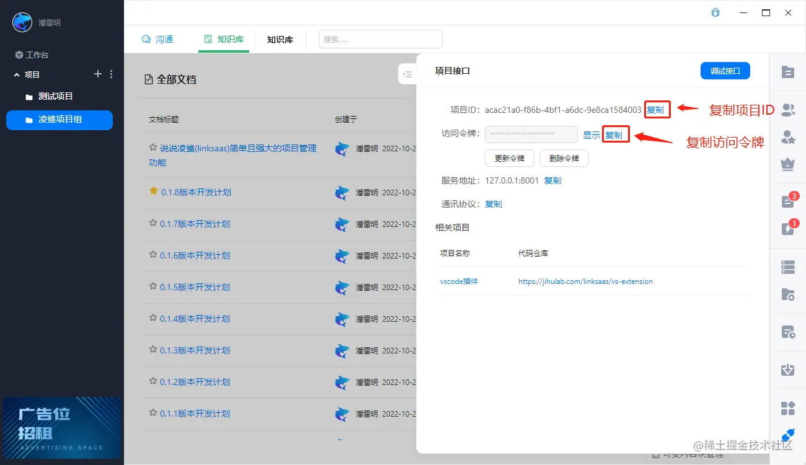The width and height of the screenshot is (806, 465).
Task: Open the 0.1.1版本开发计划 document
Action: tap(195, 414)
